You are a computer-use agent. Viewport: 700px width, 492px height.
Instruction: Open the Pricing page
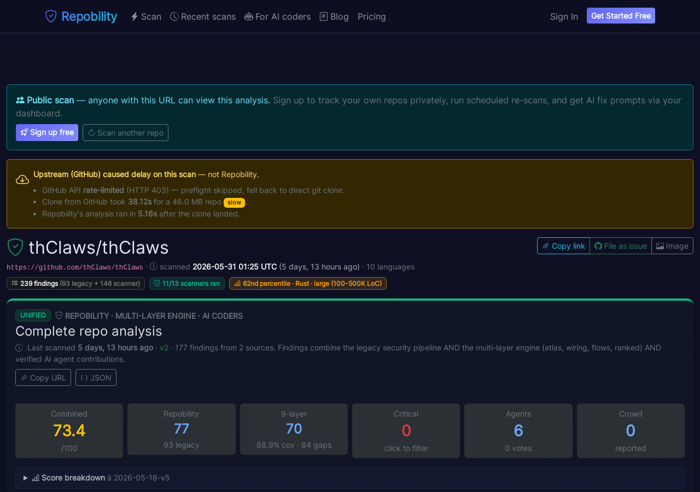(372, 16)
